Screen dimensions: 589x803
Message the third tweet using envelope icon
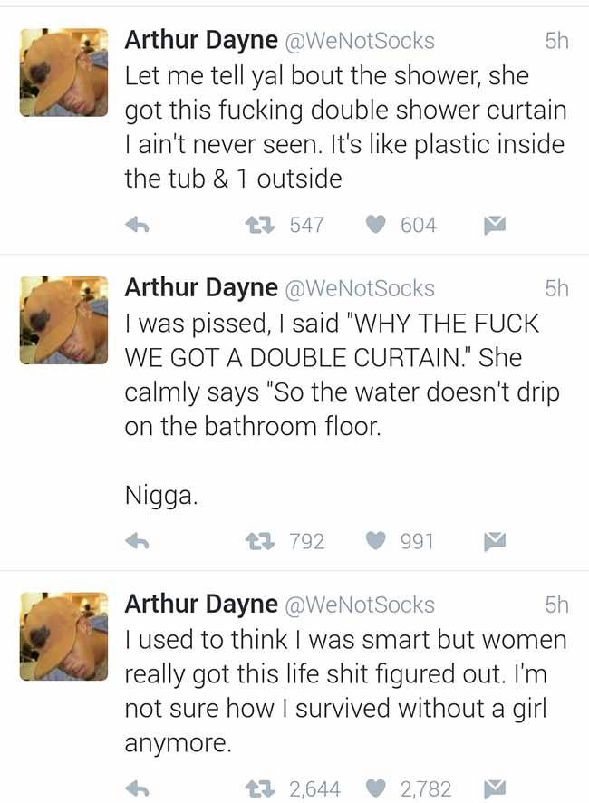[x=495, y=789]
